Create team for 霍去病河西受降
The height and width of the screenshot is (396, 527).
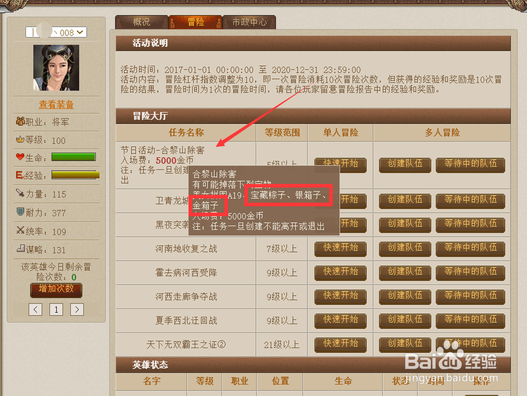click(405, 273)
